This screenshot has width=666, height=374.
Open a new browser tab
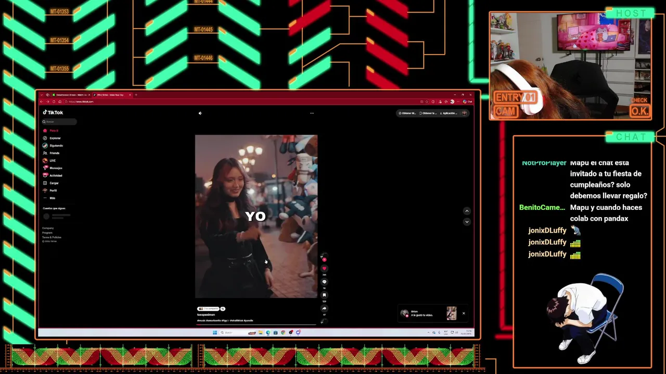(136, 95)
